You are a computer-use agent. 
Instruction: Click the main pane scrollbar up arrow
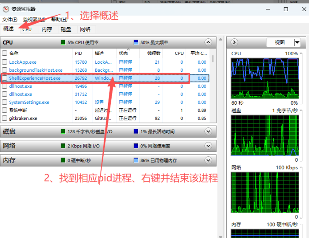[x=221, y=39]
